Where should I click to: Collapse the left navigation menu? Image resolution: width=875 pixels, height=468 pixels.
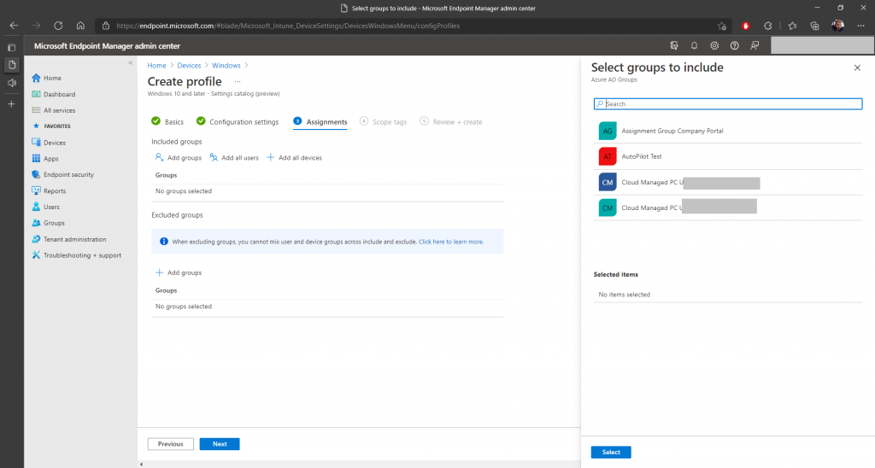pos(130,63)
